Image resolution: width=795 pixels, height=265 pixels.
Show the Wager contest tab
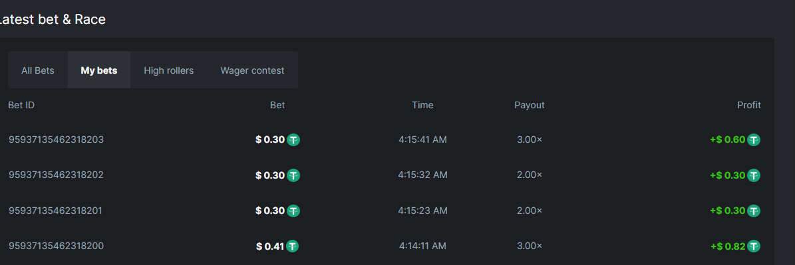[253, 70]
